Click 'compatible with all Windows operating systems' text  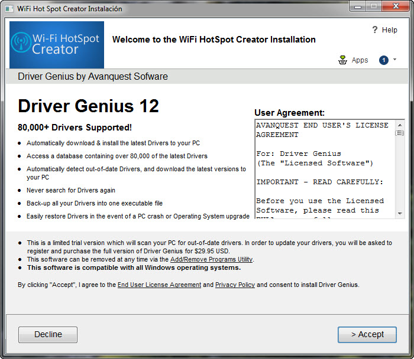134,267
